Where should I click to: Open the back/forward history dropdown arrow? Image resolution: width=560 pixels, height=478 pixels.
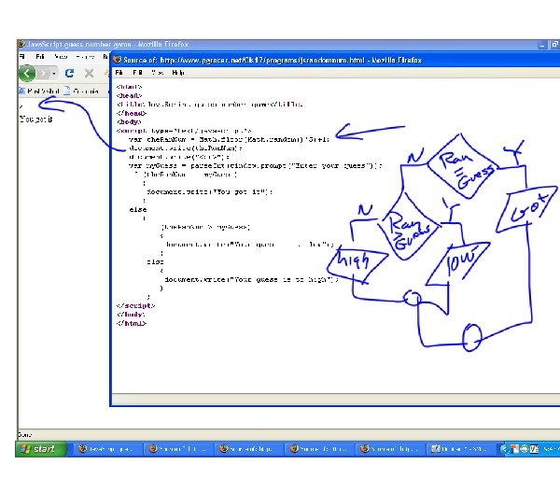pyautogui.click(x=54, y=74)
